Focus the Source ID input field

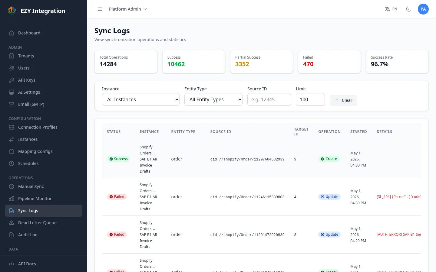point(269,99)
